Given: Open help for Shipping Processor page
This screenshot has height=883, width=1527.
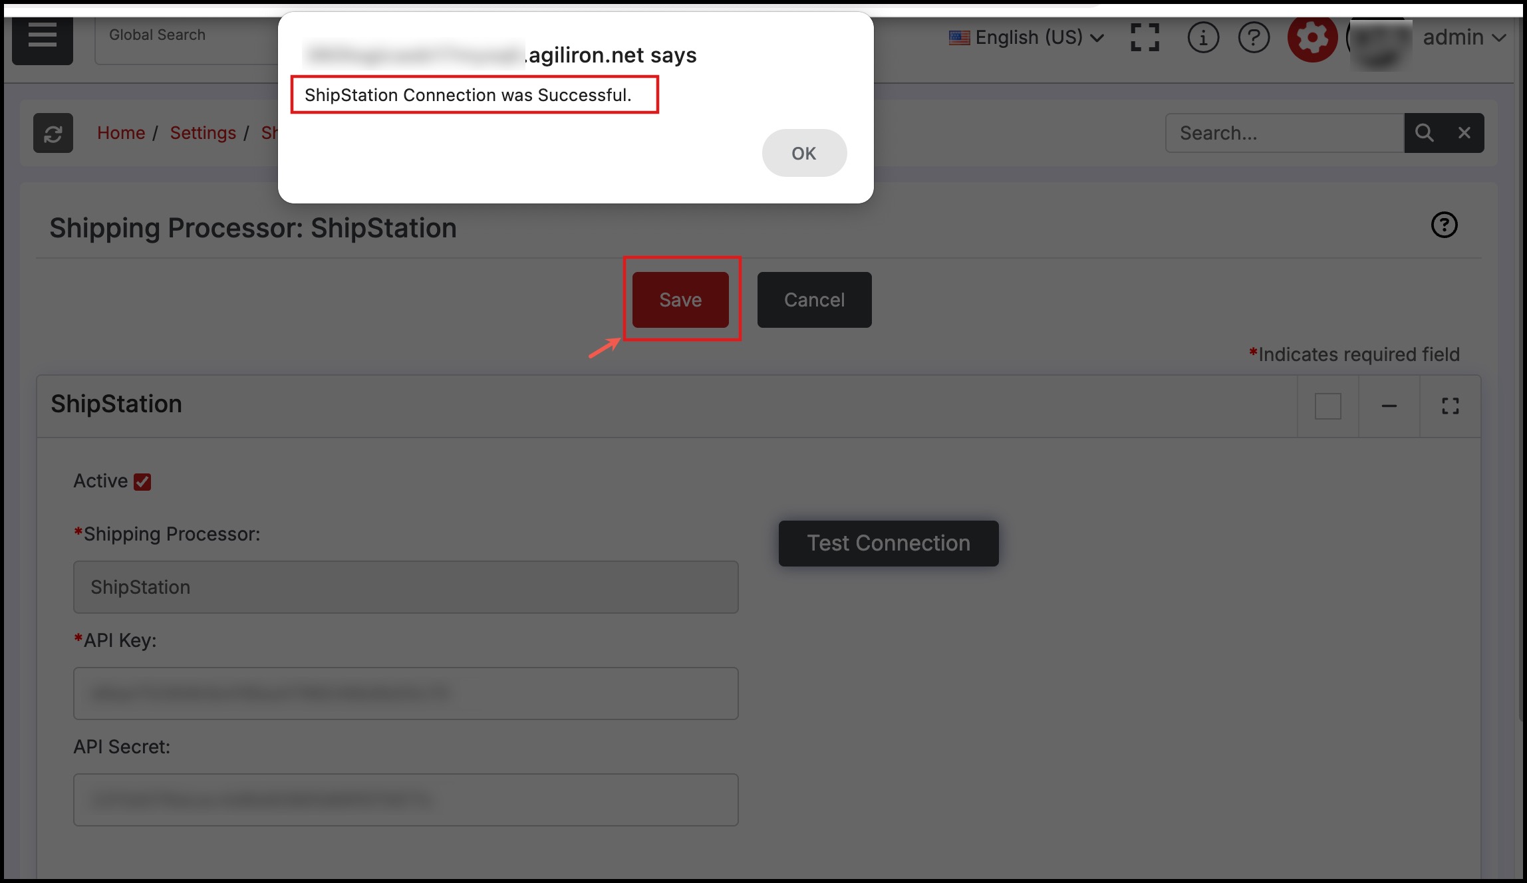Looking at the screenshot, I should [1444, 225].
